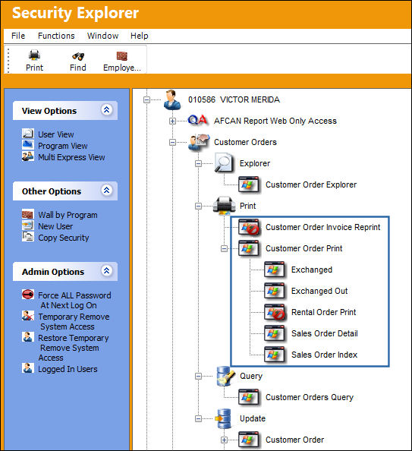This screenshot has width=412, height=451.
Task: Click Logged In Users link
Action: [68, 369]
